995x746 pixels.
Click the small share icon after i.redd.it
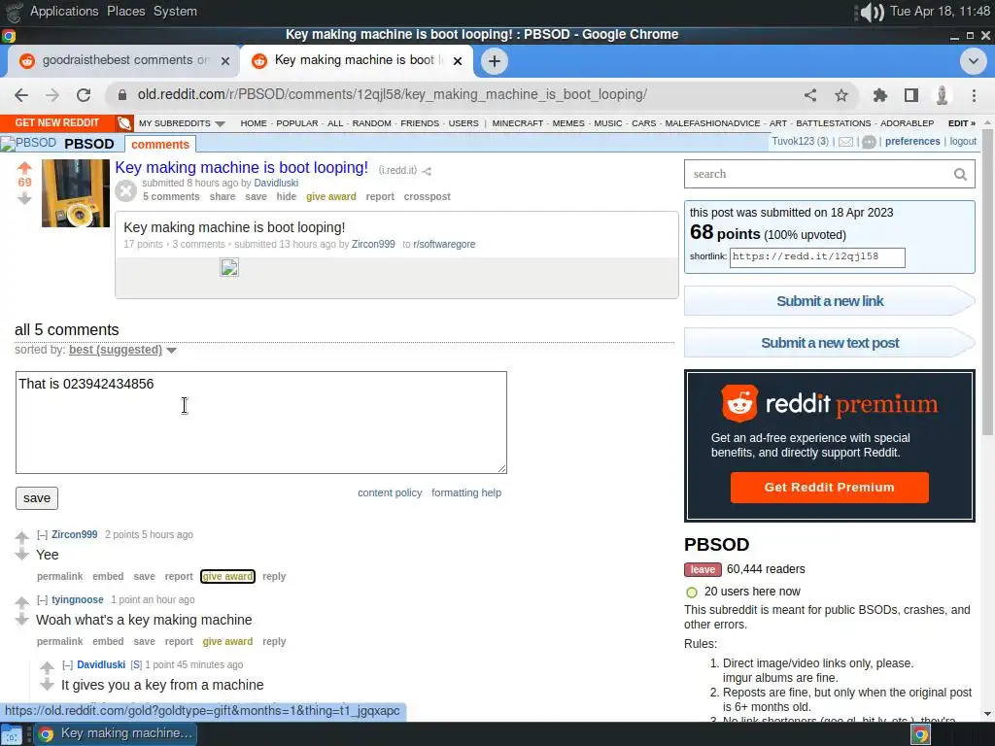coord(427,171)
